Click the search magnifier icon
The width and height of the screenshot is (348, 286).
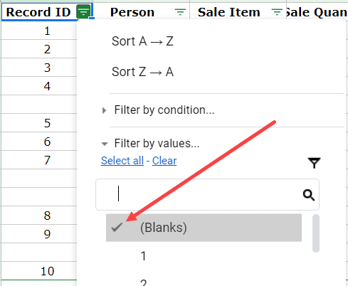click(x=309, y=195)
